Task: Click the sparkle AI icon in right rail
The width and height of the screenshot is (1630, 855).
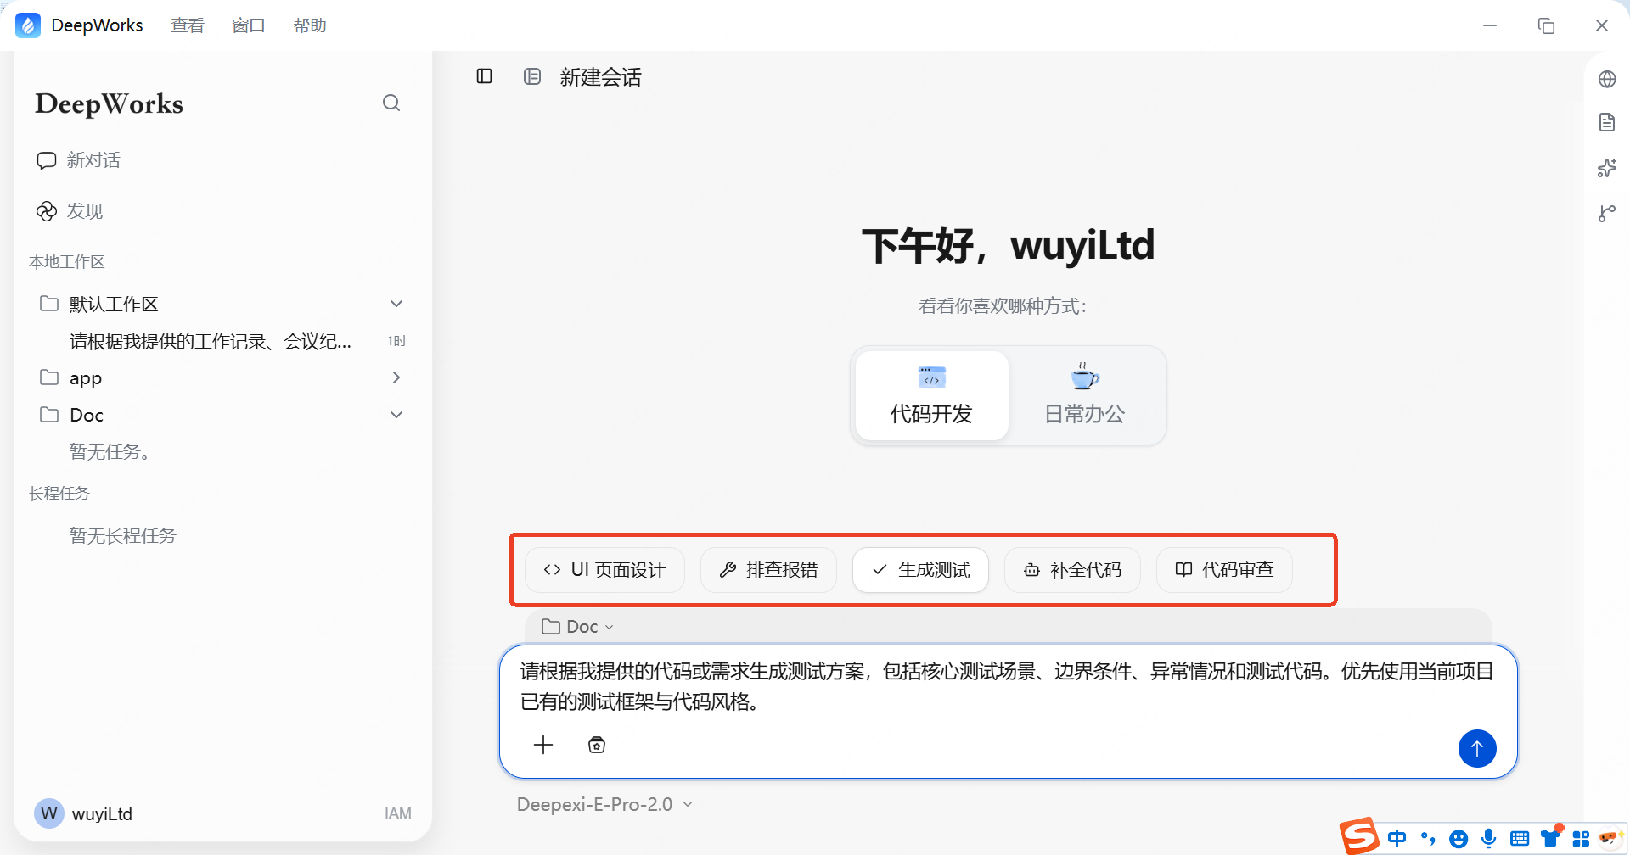Action: click(1607, 168)
